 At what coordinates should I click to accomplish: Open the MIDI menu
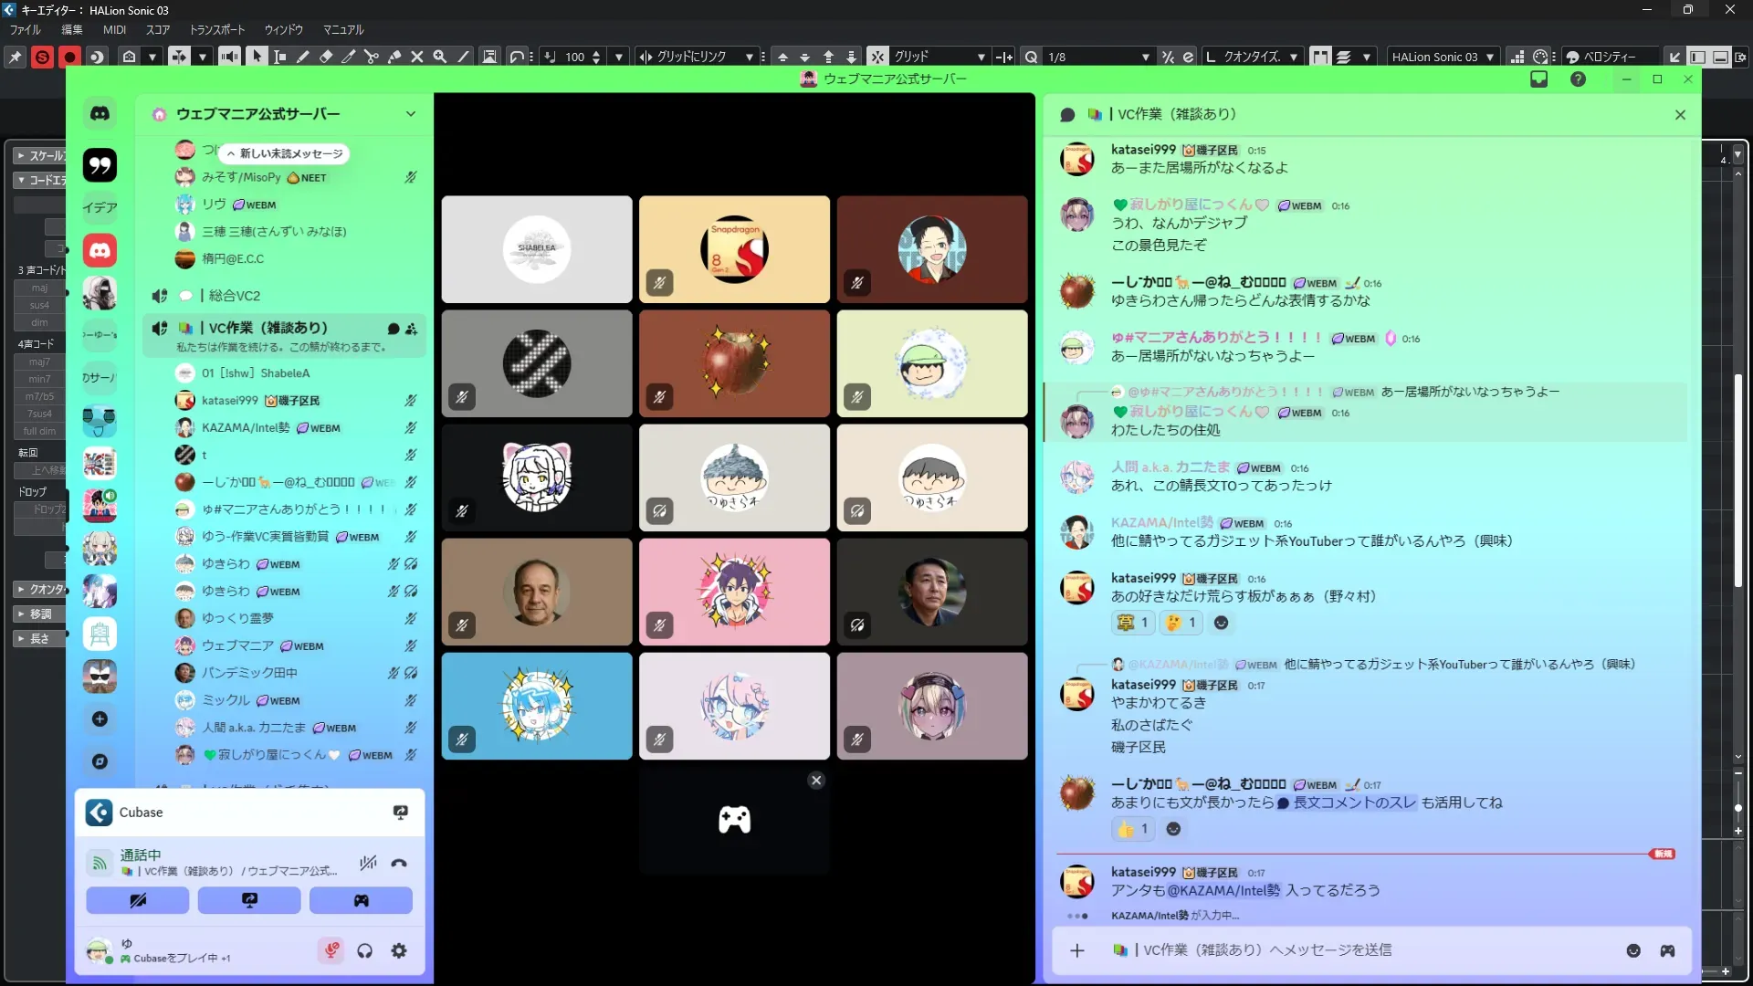click(114, 30)
